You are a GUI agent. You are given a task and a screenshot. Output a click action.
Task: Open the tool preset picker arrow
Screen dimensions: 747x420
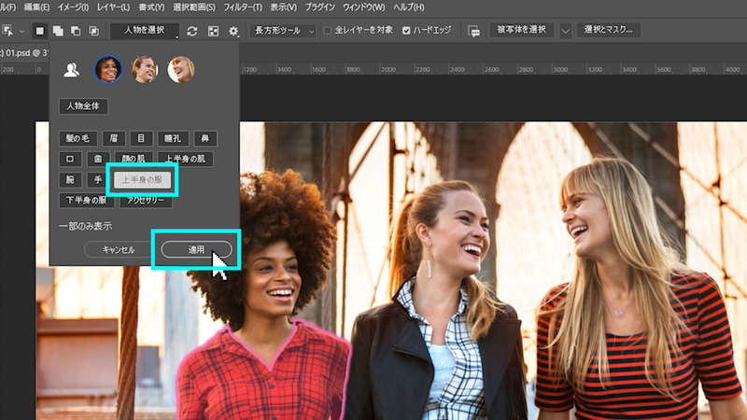[21, 31]
